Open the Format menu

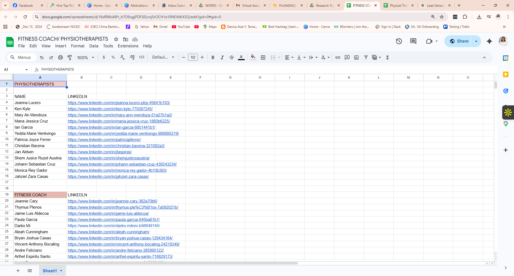pyautogui.click(x=78, y=46)
